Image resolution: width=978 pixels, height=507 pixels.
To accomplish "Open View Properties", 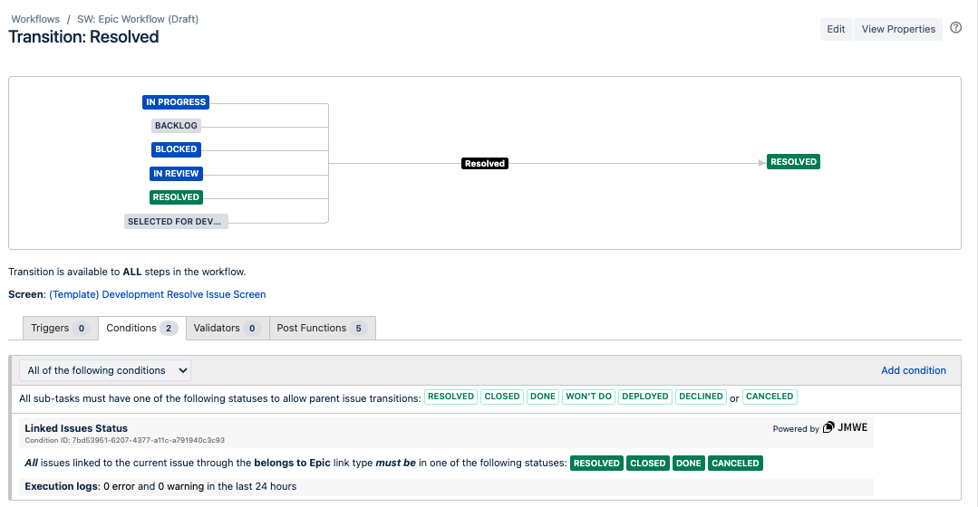I will (x=898, y=29).
